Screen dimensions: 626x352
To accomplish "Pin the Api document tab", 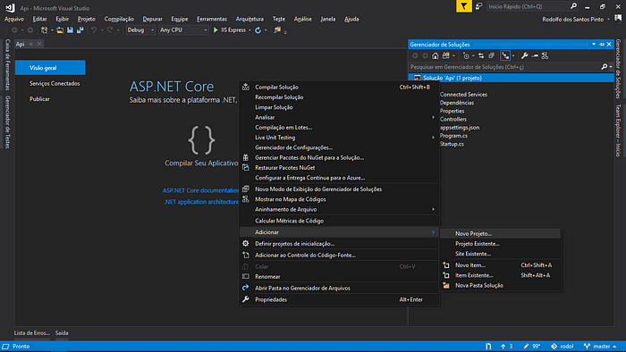I will [31, 44].
